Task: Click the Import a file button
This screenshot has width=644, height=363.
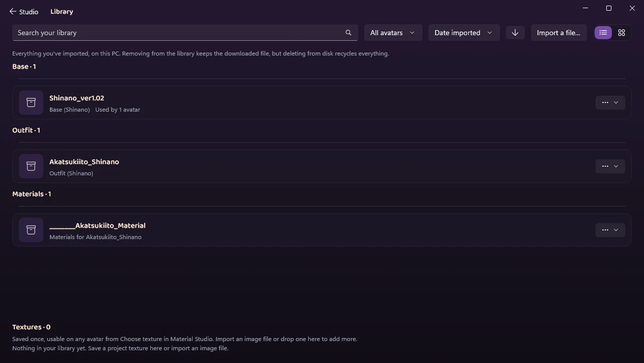Action: click(x=559, y=33)
